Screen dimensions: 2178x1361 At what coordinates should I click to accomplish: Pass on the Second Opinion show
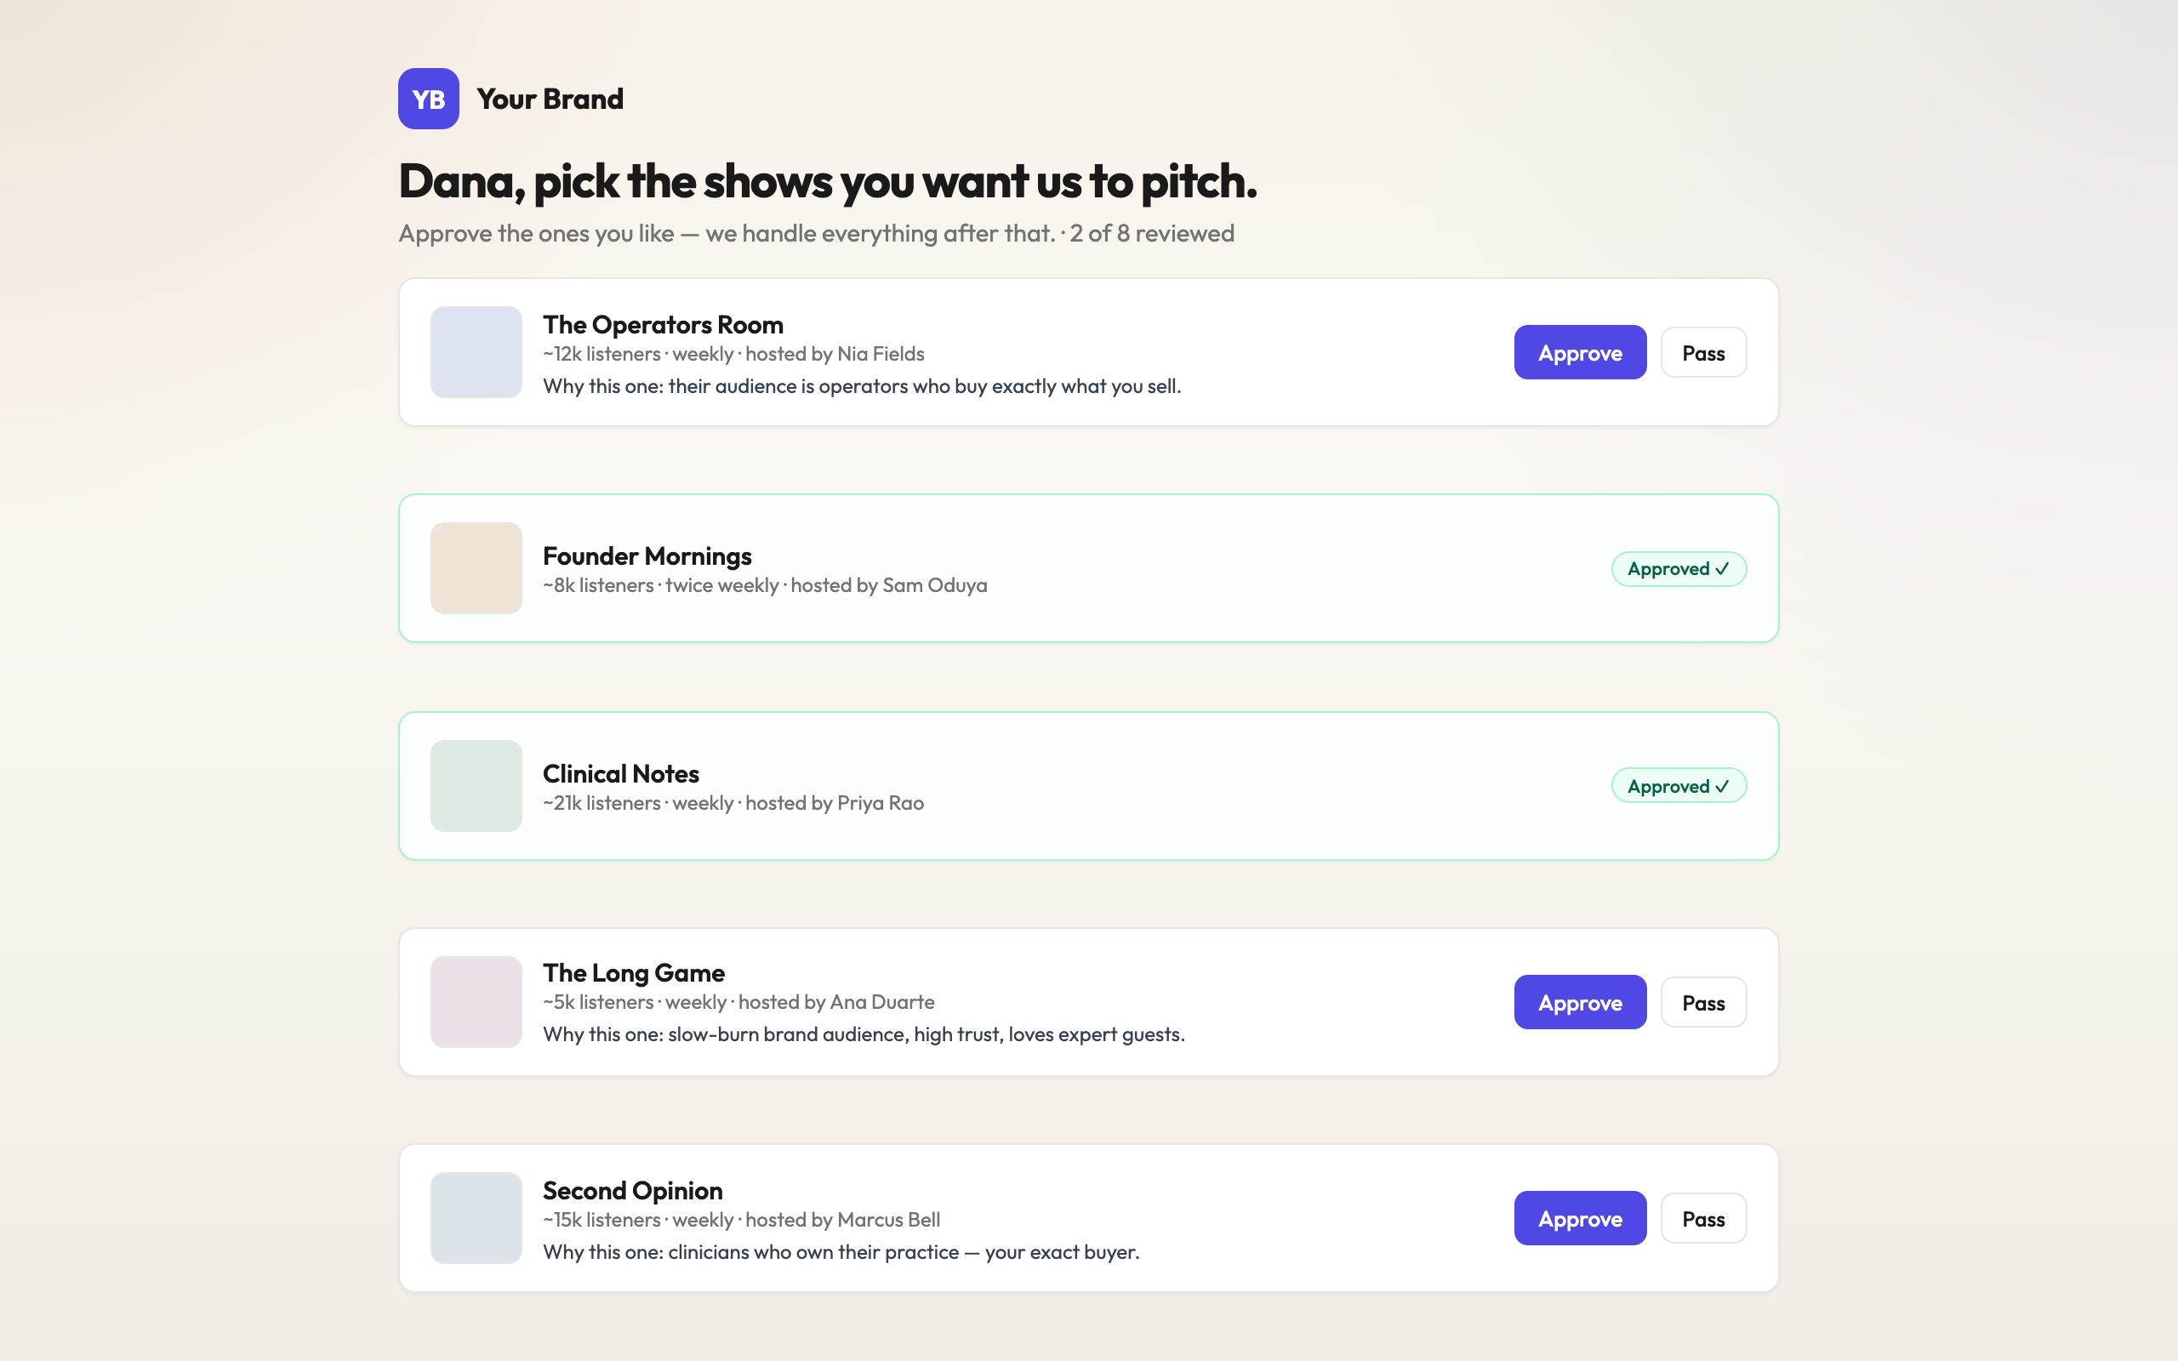coord(1702,1218)
